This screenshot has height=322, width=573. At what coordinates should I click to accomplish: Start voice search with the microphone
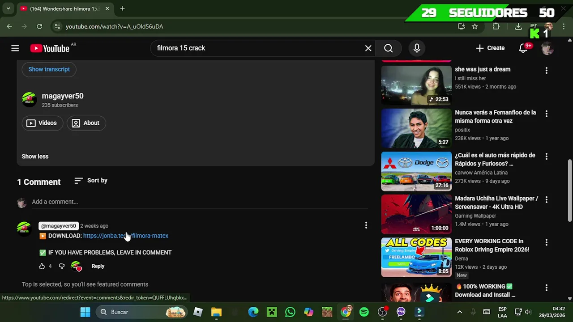tap(417, 48)
